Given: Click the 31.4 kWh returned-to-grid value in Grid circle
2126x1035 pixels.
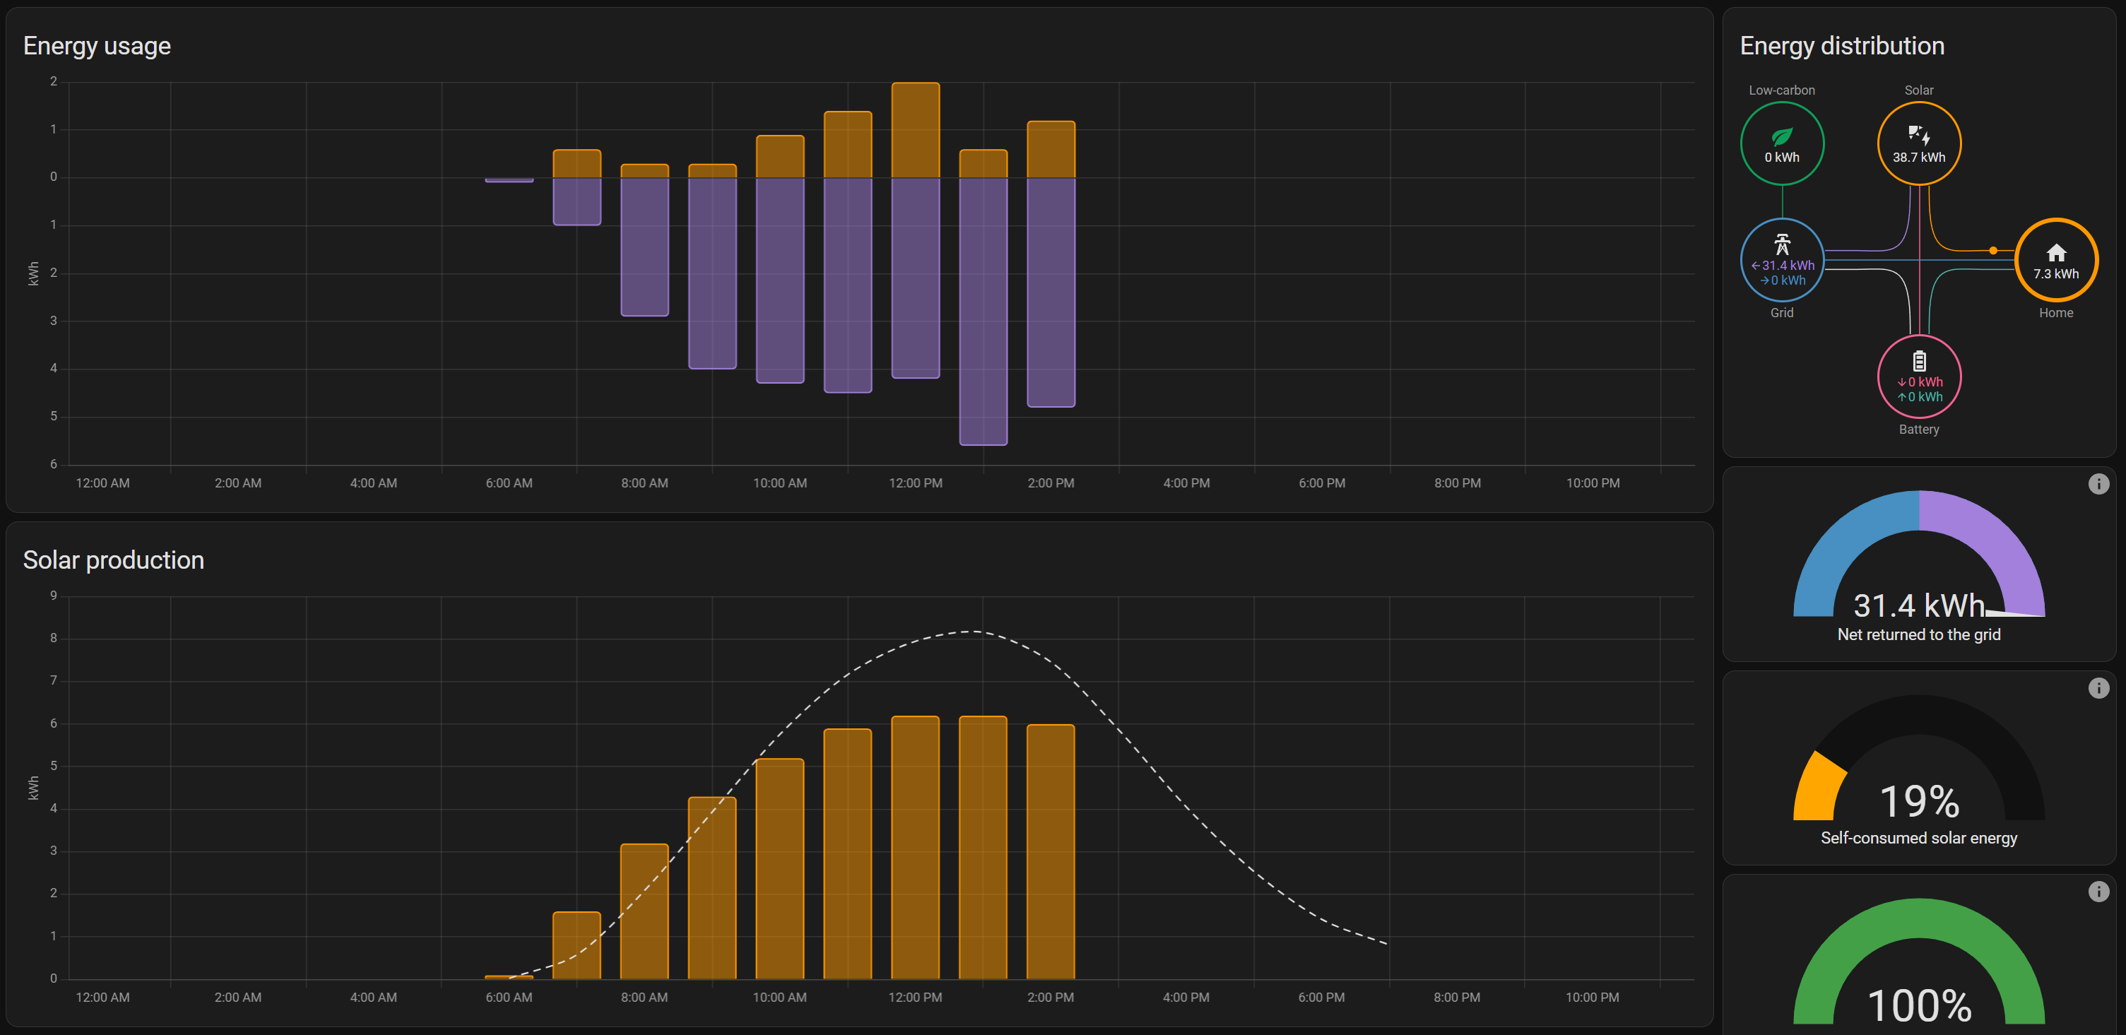Looking at the screenshot, I should [1782, 266].
